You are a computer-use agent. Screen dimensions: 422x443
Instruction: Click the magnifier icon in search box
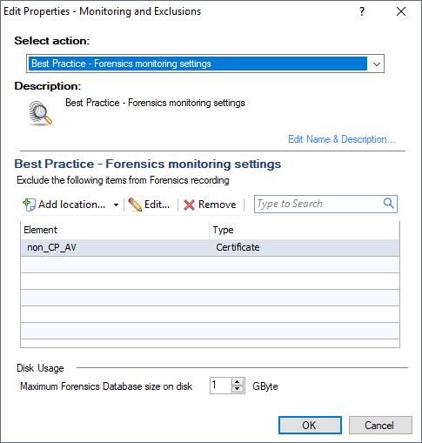click(x=389, y=203)
